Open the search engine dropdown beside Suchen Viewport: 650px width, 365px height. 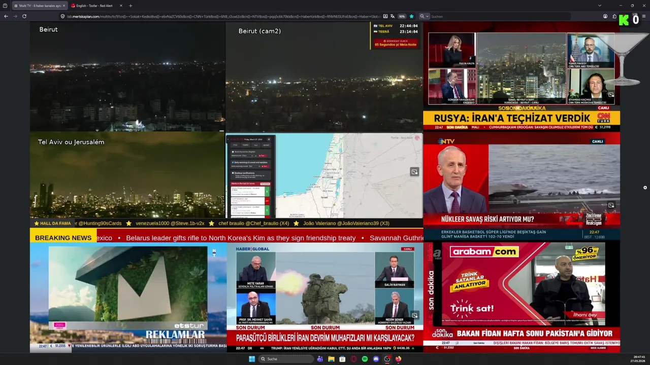pyautogui.click(x=424, y=16)
